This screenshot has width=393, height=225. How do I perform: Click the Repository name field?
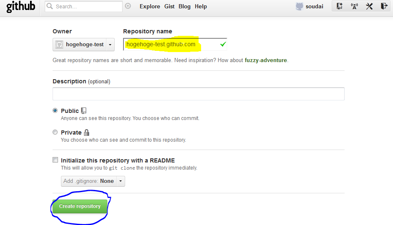tap(175, 44)
